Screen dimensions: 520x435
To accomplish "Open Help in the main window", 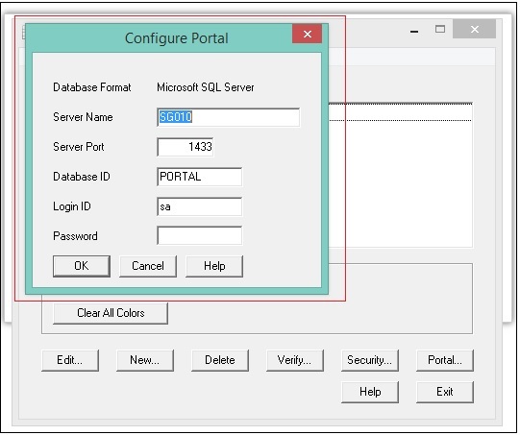I will coord(370,392).
